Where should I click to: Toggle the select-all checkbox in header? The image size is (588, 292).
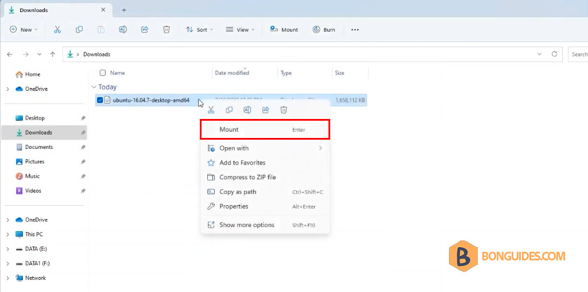click(x=102, y=73)
